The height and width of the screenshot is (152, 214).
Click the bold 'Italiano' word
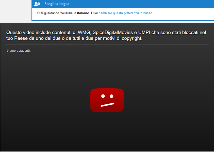point(83,13)
